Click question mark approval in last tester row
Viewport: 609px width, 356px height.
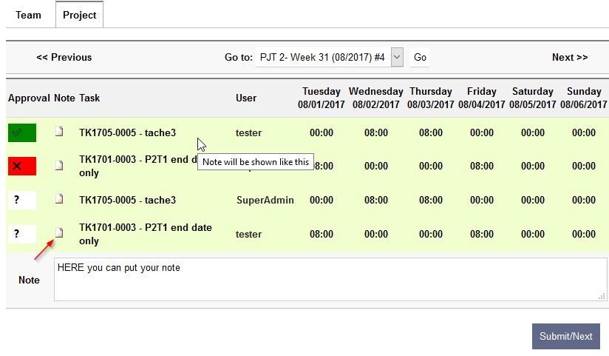[x=22, y=234]
